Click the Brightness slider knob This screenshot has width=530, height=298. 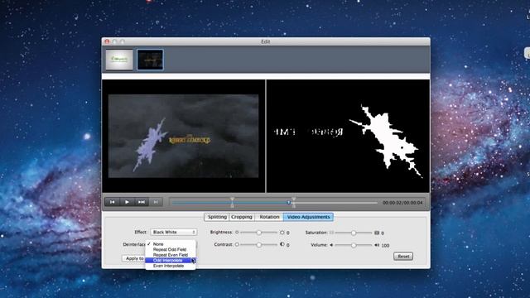point(259,233)
